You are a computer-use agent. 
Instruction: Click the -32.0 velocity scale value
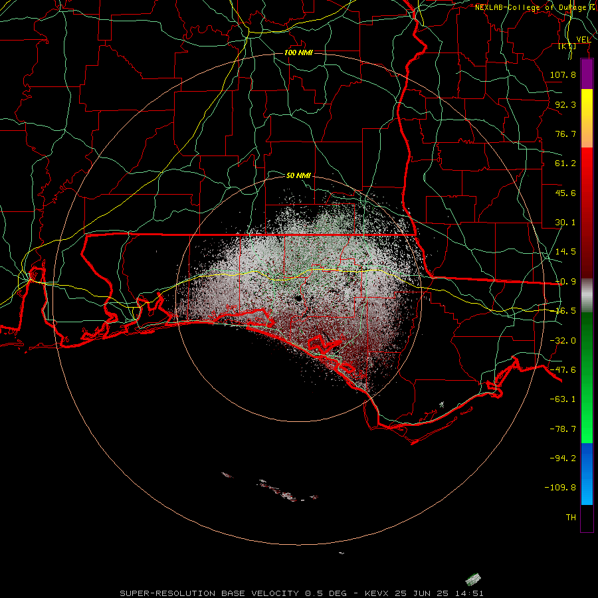pyautogui.click(x=563, y=341)
